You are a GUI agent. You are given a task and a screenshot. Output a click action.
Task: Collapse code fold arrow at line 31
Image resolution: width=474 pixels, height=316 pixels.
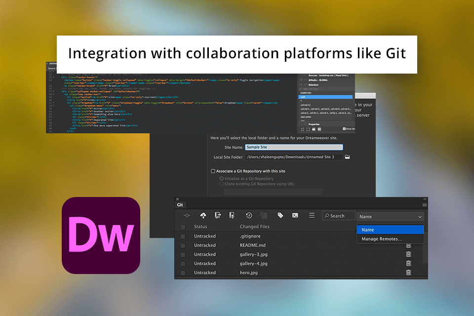(x=54, y=103)
